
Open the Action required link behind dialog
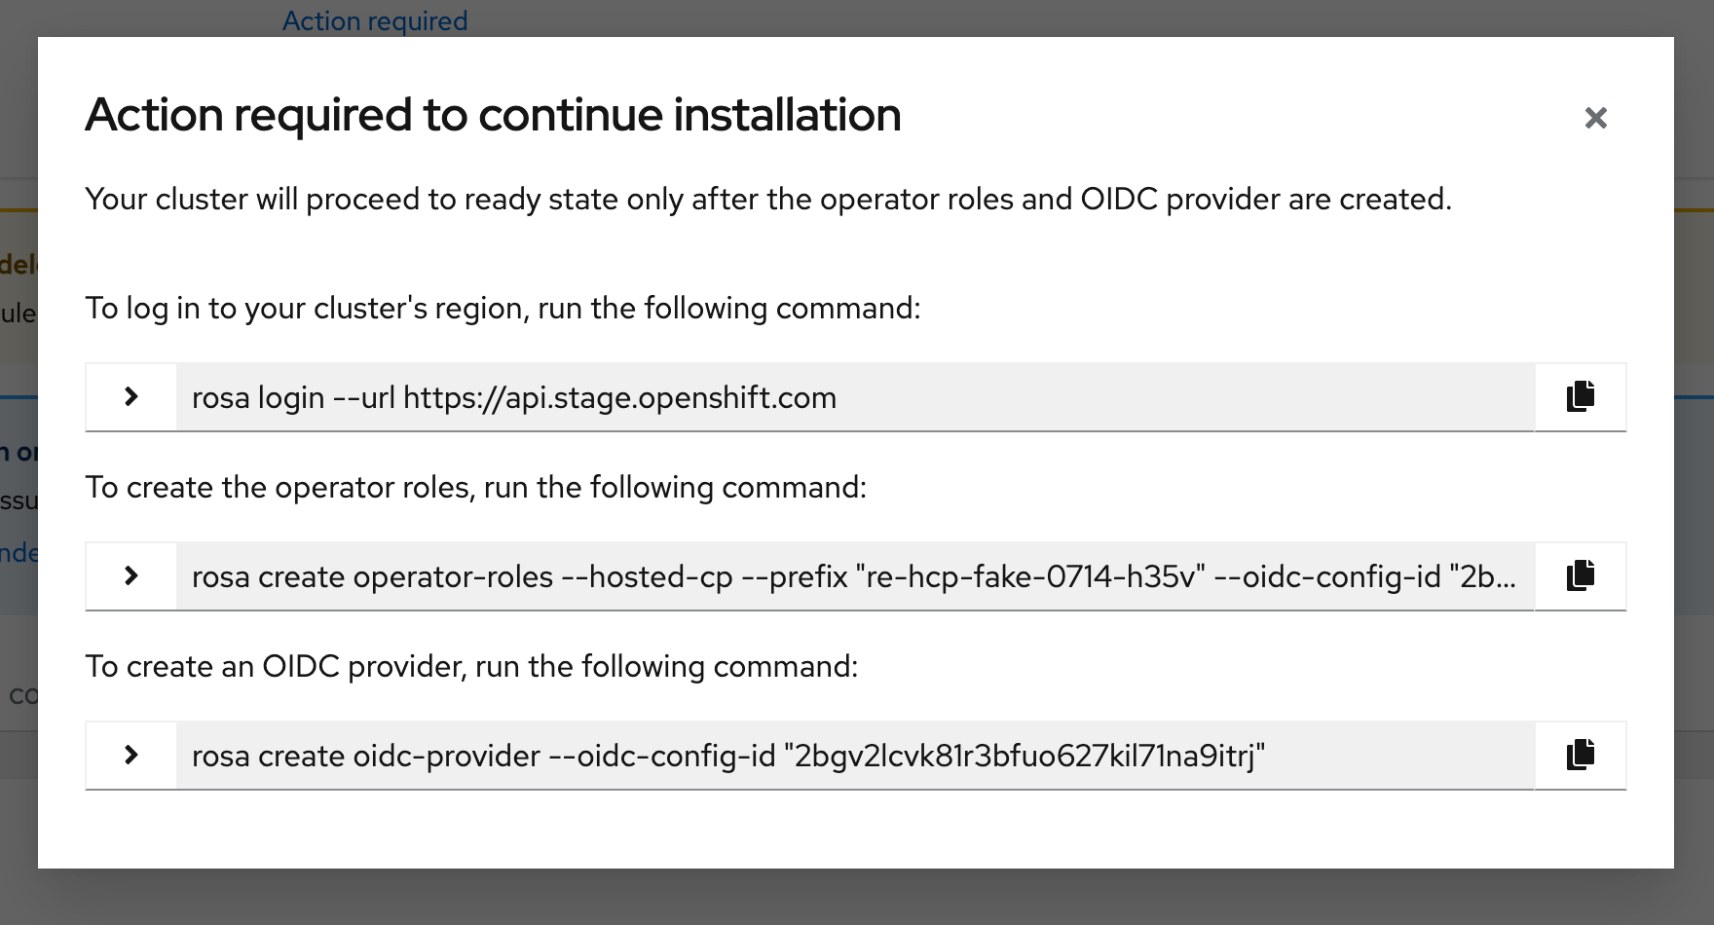pyautogui.click(x=375, y=20)
